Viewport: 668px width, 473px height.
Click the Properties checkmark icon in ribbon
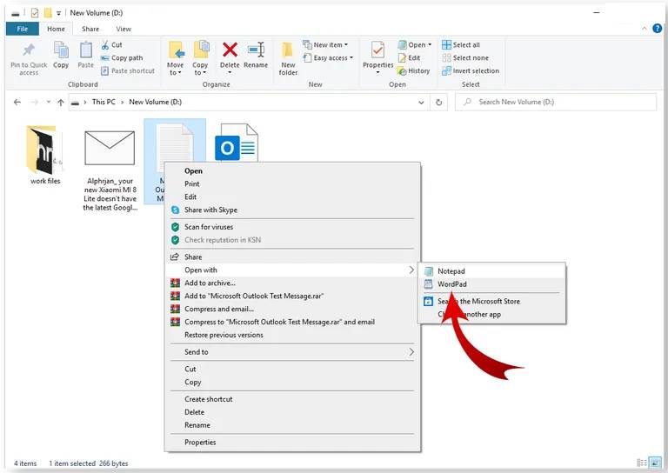pos(377,50)
